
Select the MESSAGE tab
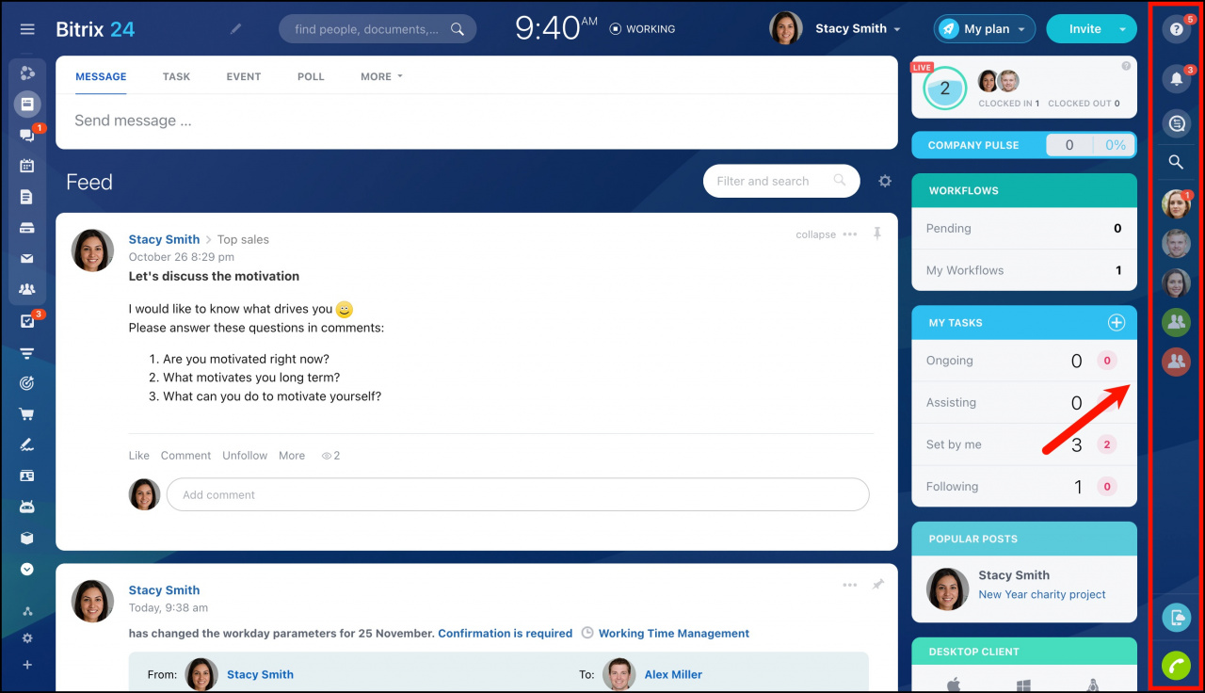(101, 76)
